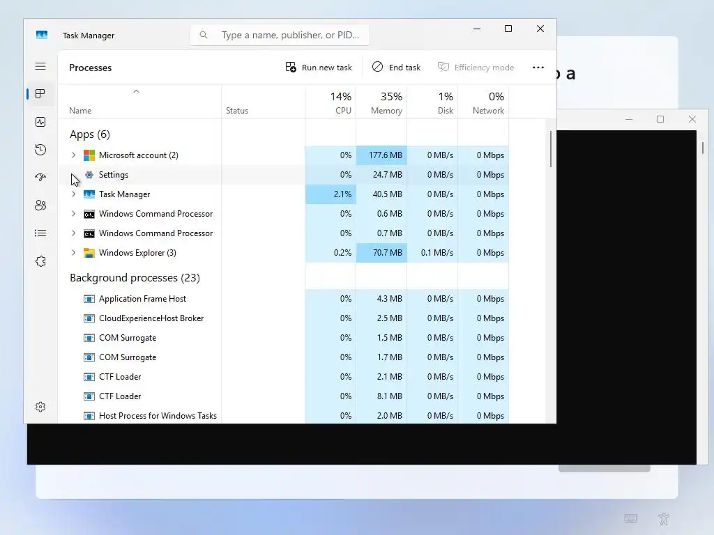Viewport: 714px width, 535px height.
Task: Select the first CTF Loader row
Action: 284,377
